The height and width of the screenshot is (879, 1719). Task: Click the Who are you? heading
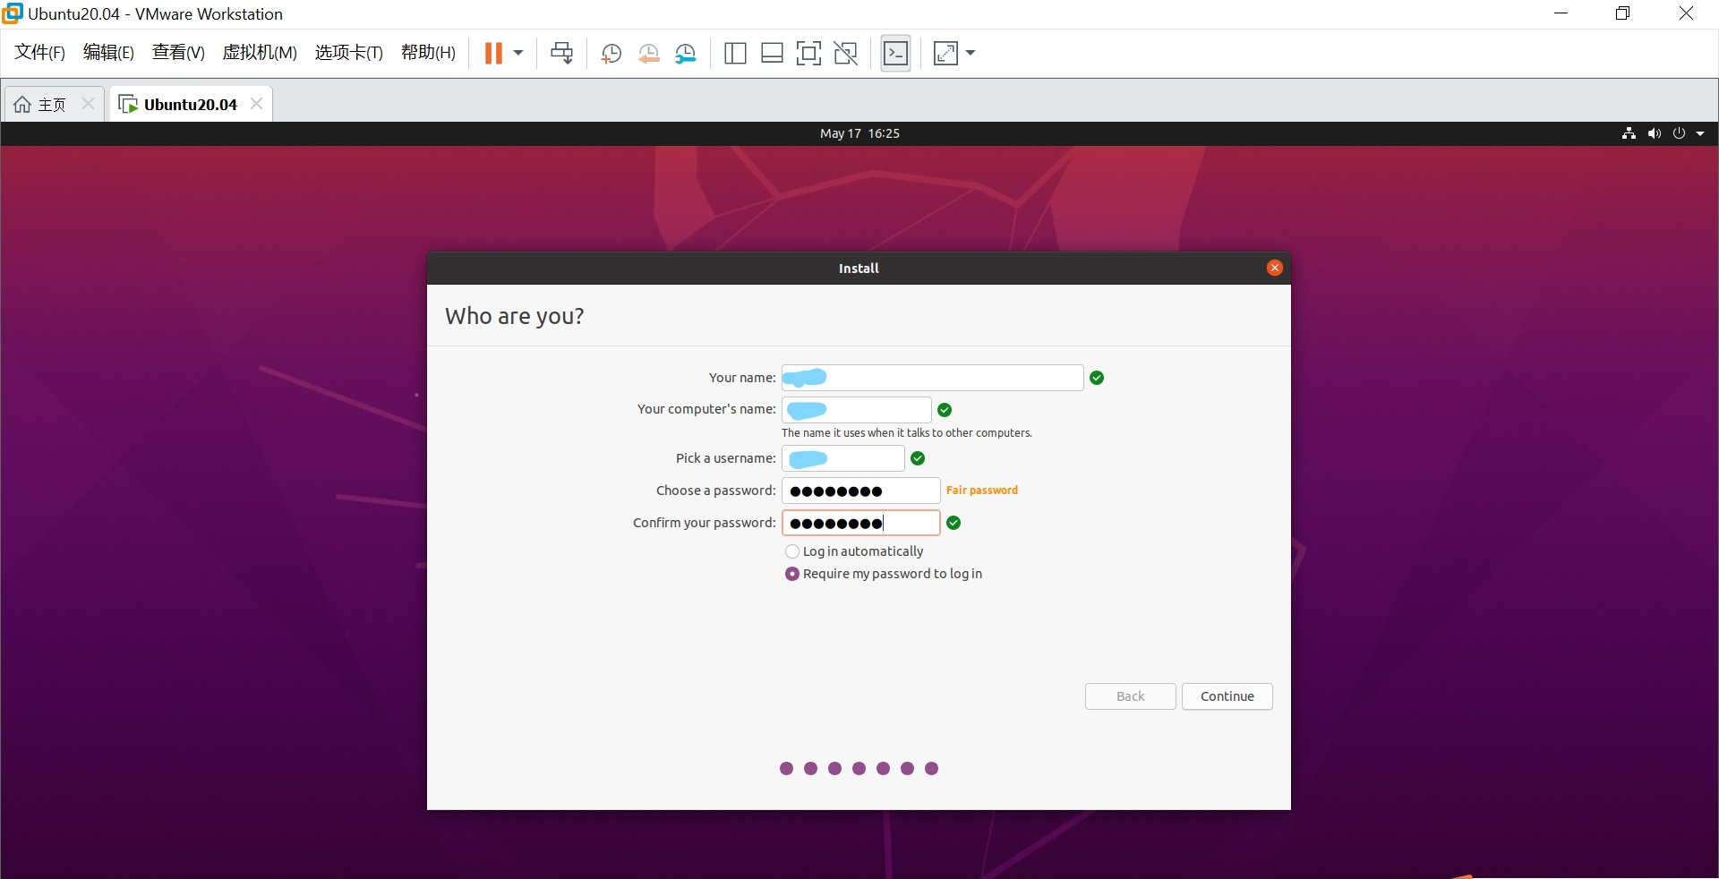click(515, 316)
